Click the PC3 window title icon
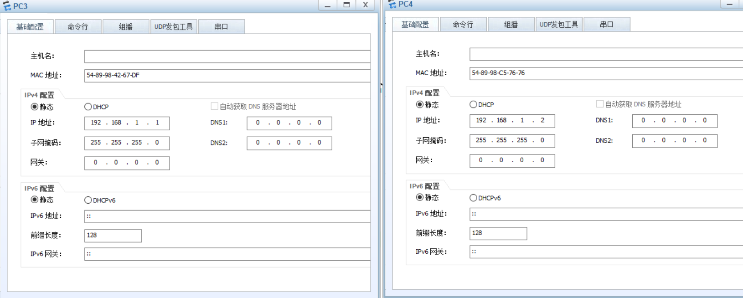Screen dimensions: 743x298 [6, 6]
